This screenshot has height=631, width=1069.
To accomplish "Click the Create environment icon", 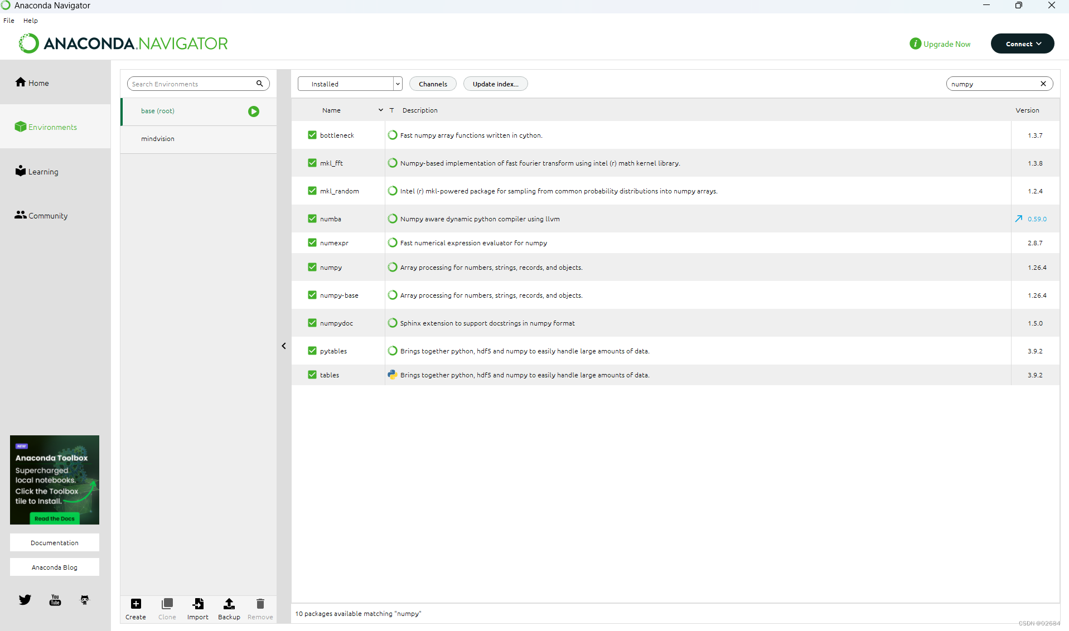I will click(136, 604).
